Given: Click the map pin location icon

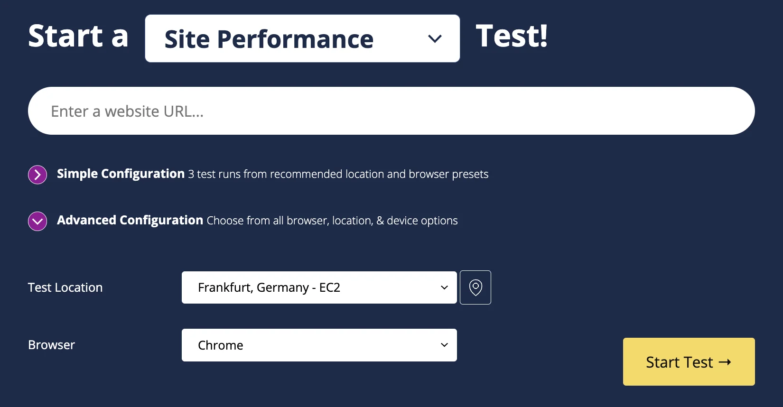Looking at the screenshot, I should (475, 287).
